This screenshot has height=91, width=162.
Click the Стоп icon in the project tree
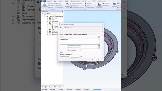[x=50, y=29]
